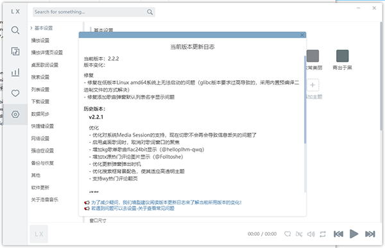
Task: Click the settings page scrollbar at right edge
Action: (381, 76)
